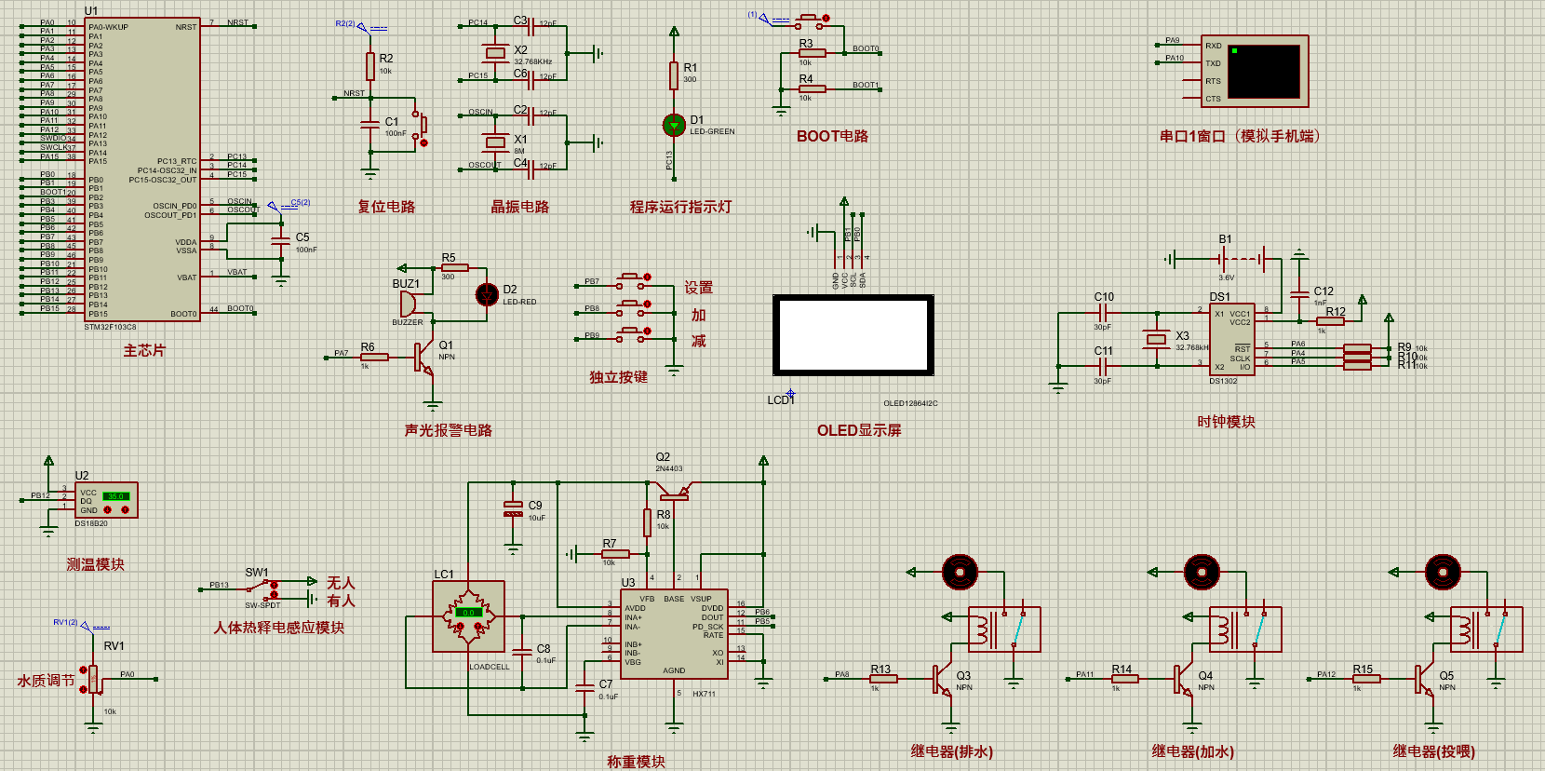
Task: Select the STM32F103C8 U1 chip body
Action: click(x=142, y=169)
